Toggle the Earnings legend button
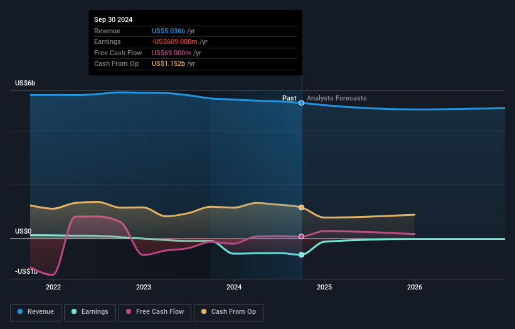Viewport: 515px width, 329px height. point(90,312)
